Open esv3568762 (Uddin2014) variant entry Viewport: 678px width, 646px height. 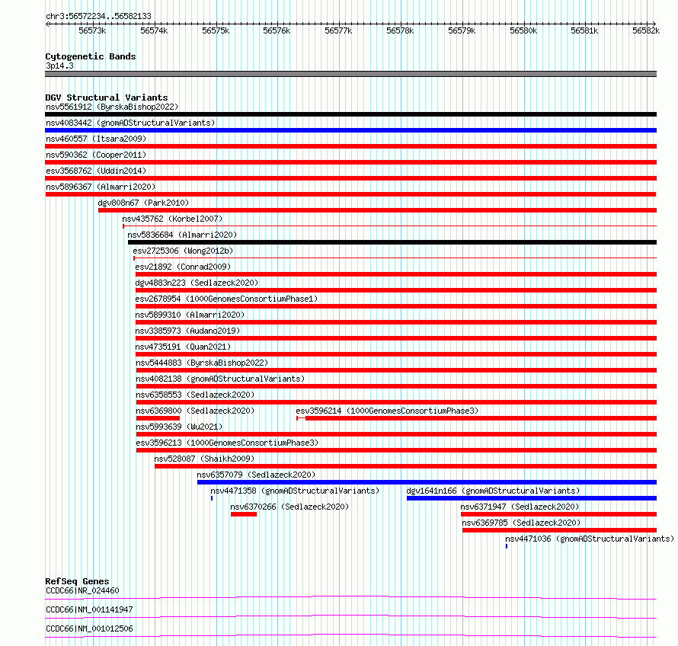96,171
